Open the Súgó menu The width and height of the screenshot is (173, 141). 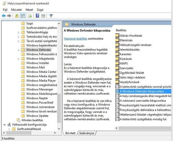(40, 10)
